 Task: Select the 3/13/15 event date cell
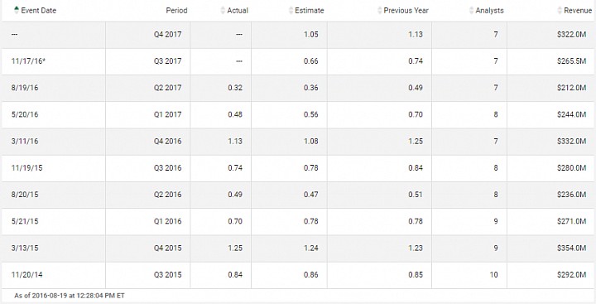[x=25, y=248]
